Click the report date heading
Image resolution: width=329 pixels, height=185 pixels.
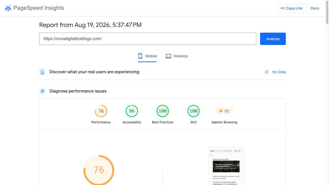point(90,25)
